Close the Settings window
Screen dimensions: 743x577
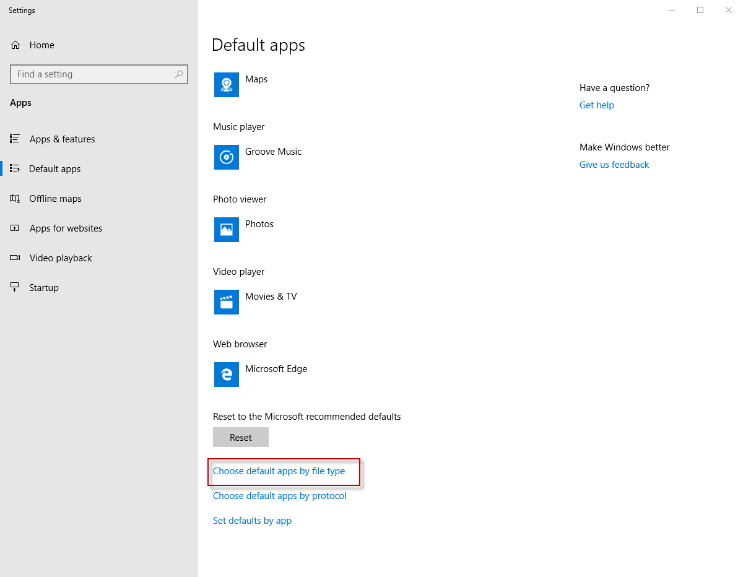[x=729, y=10]
